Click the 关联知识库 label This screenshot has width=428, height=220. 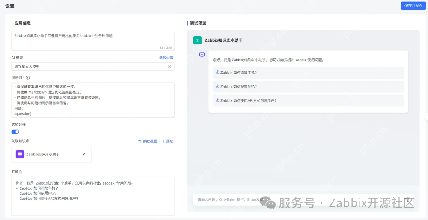[x=20, y=141]
